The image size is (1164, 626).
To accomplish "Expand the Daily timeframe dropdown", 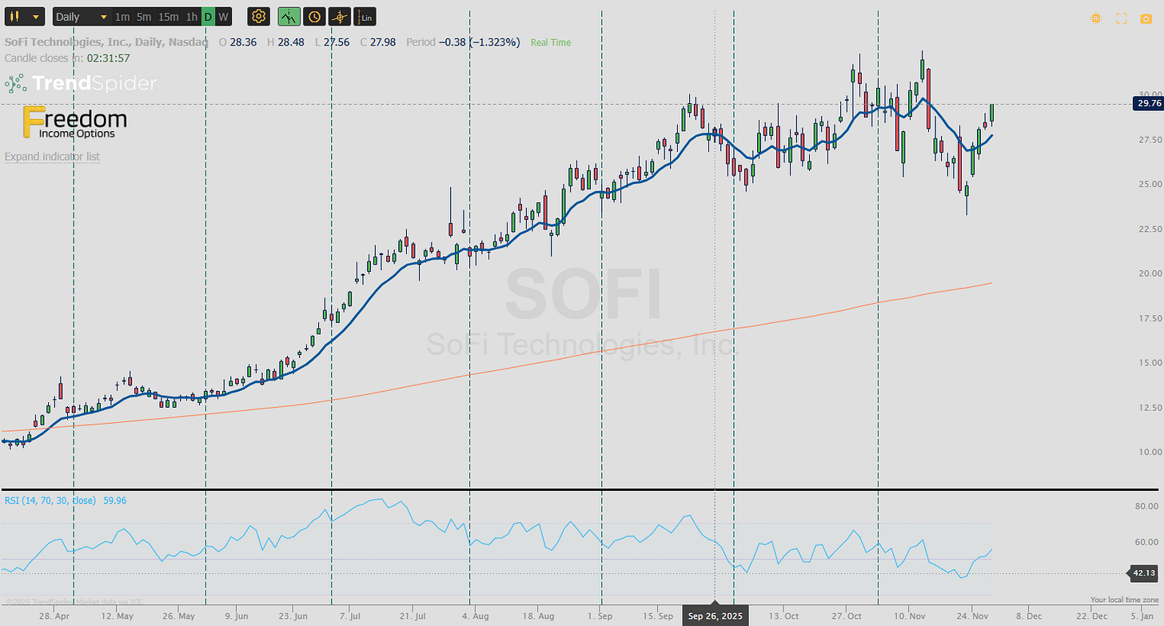I will click(x=82, y=17).
